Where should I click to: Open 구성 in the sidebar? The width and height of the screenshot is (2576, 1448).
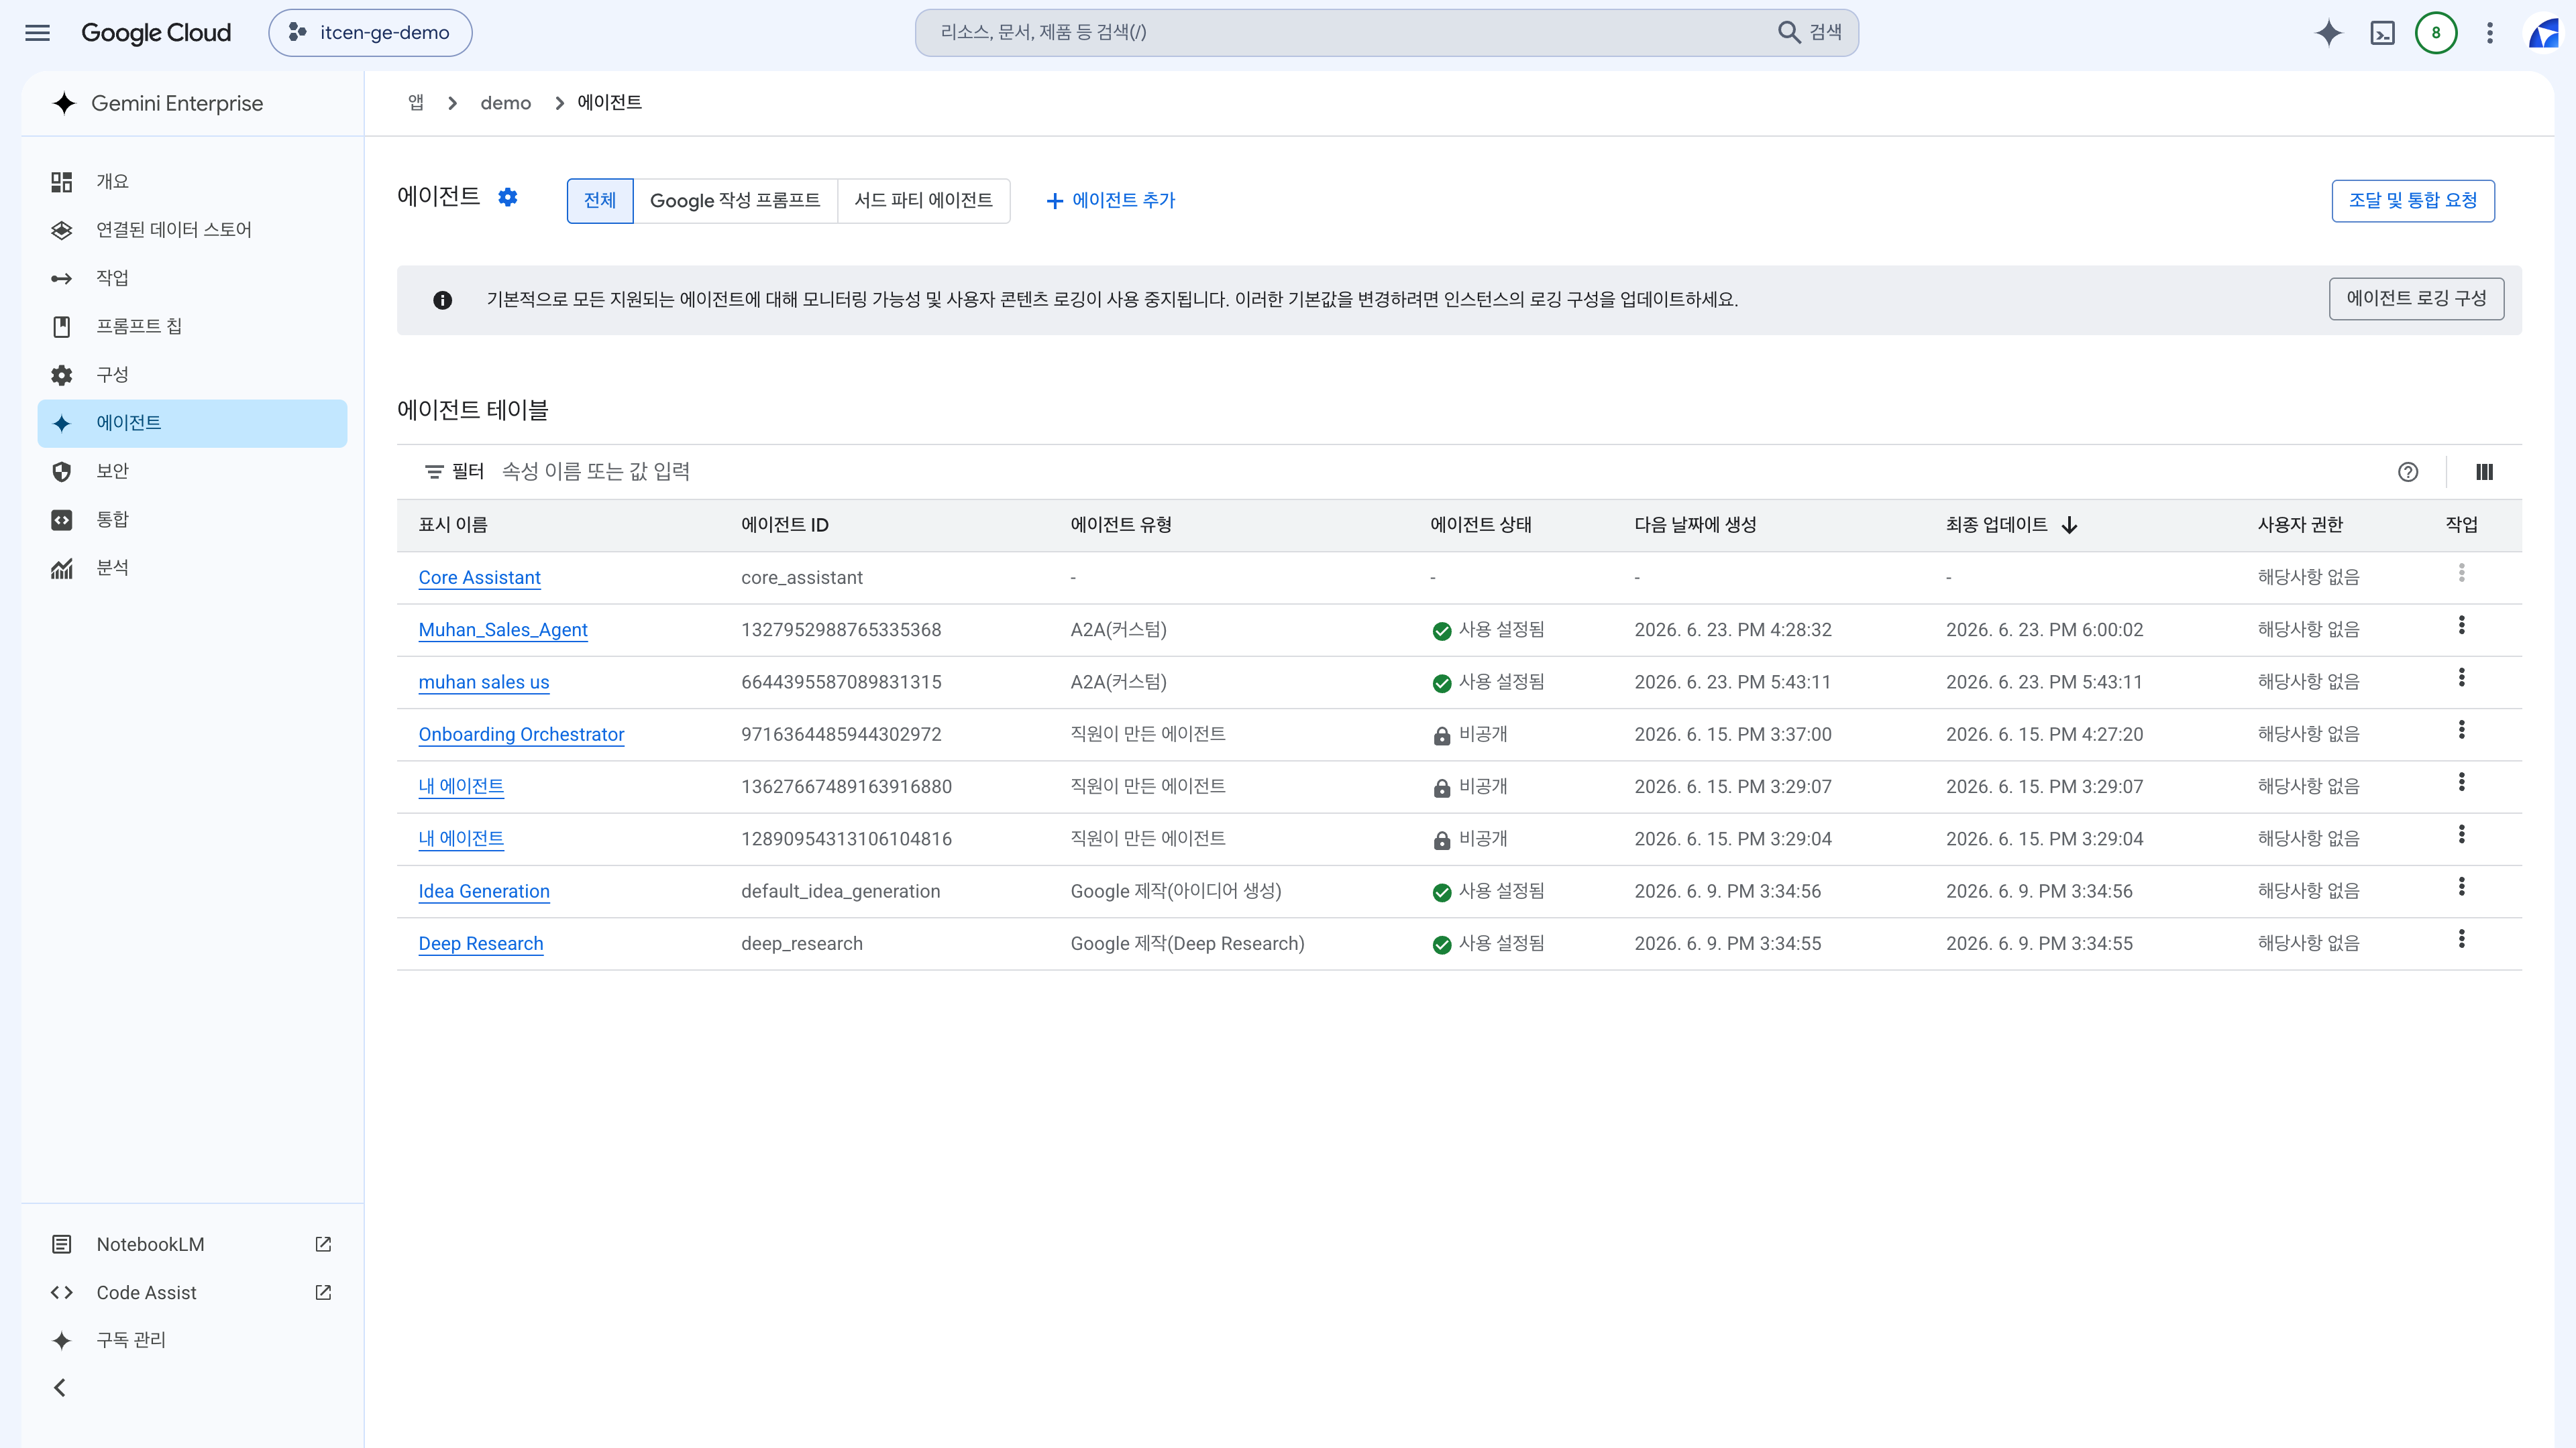click(x=192, y=375)
